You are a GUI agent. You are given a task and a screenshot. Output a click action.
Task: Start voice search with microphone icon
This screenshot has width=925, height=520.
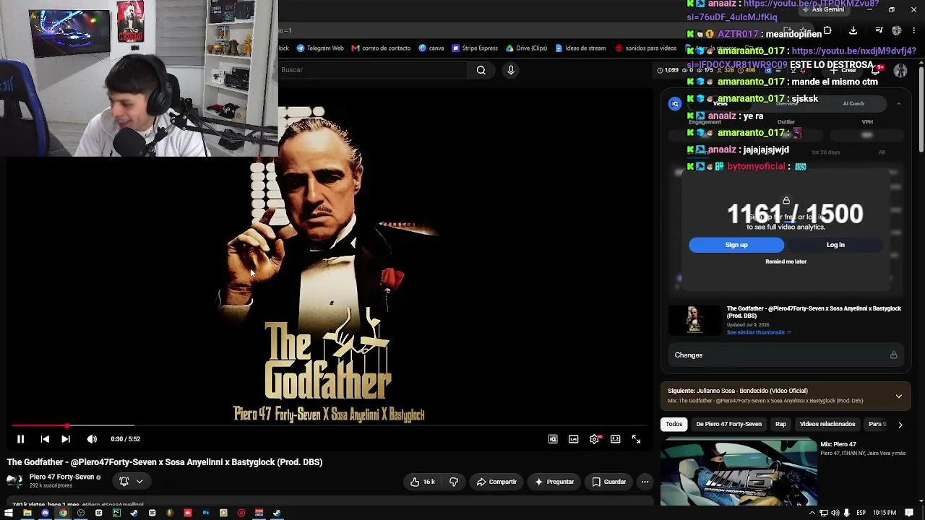[x=511, y=70]
